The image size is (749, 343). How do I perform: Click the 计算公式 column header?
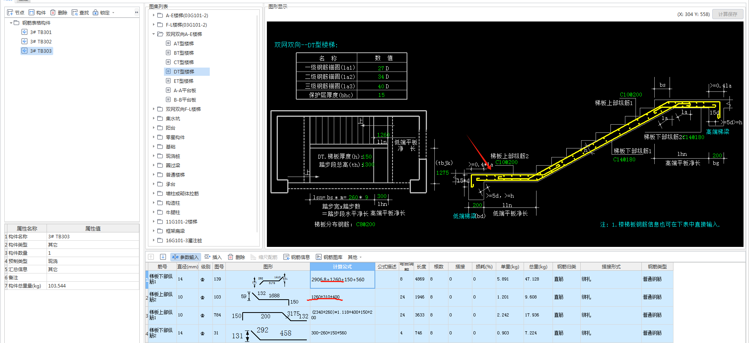pyautogui.click(x=342, y=266)
